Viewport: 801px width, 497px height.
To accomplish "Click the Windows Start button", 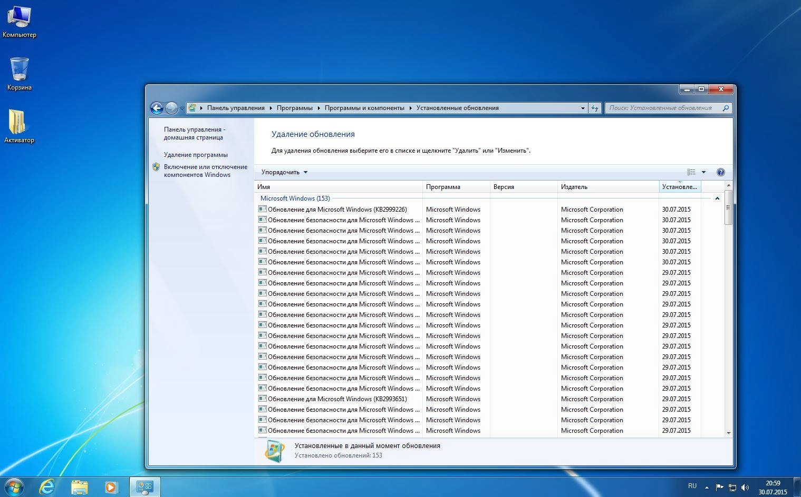I will tap(14, 486).
